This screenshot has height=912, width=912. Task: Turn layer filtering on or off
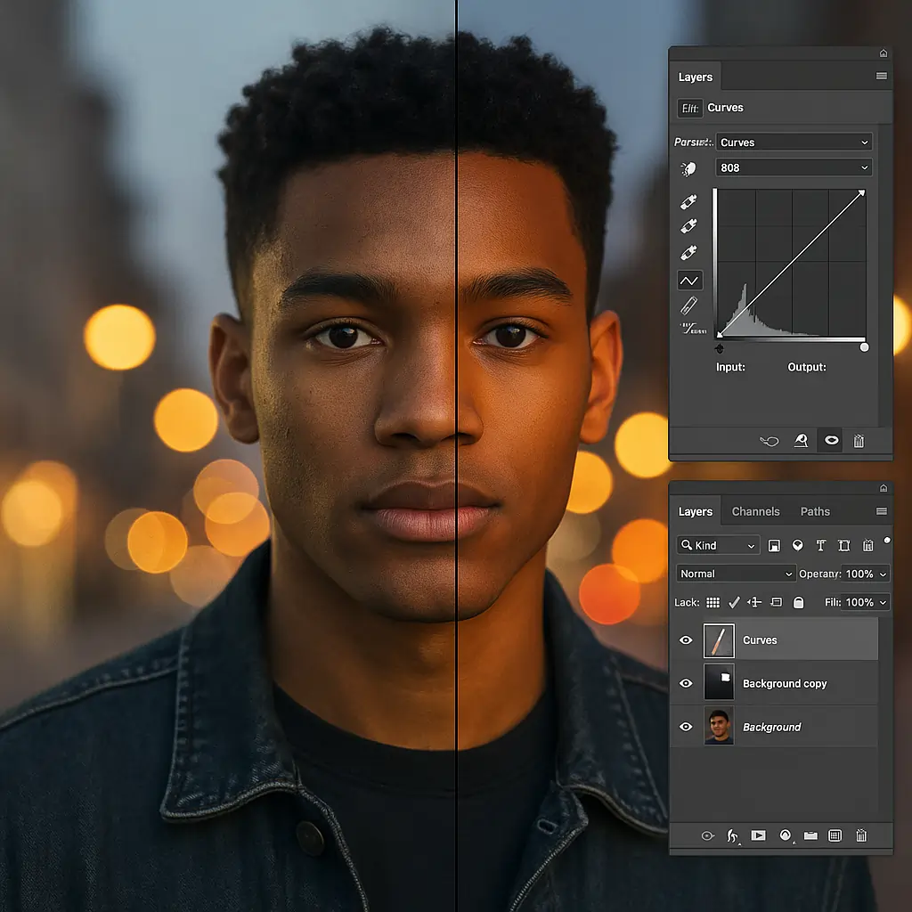[887, 541]
